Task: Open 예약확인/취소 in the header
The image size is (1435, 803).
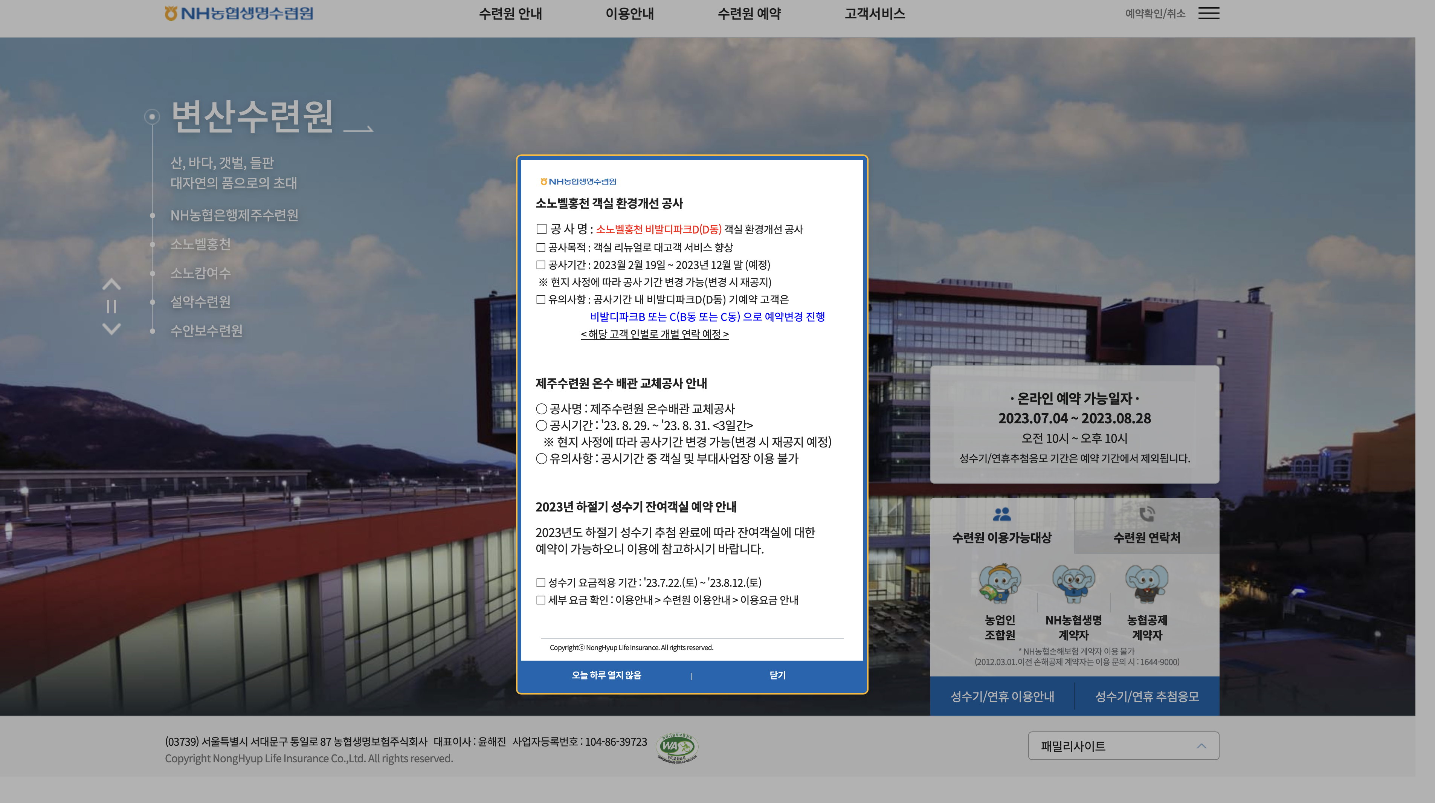Action: tap(1155, 14)
